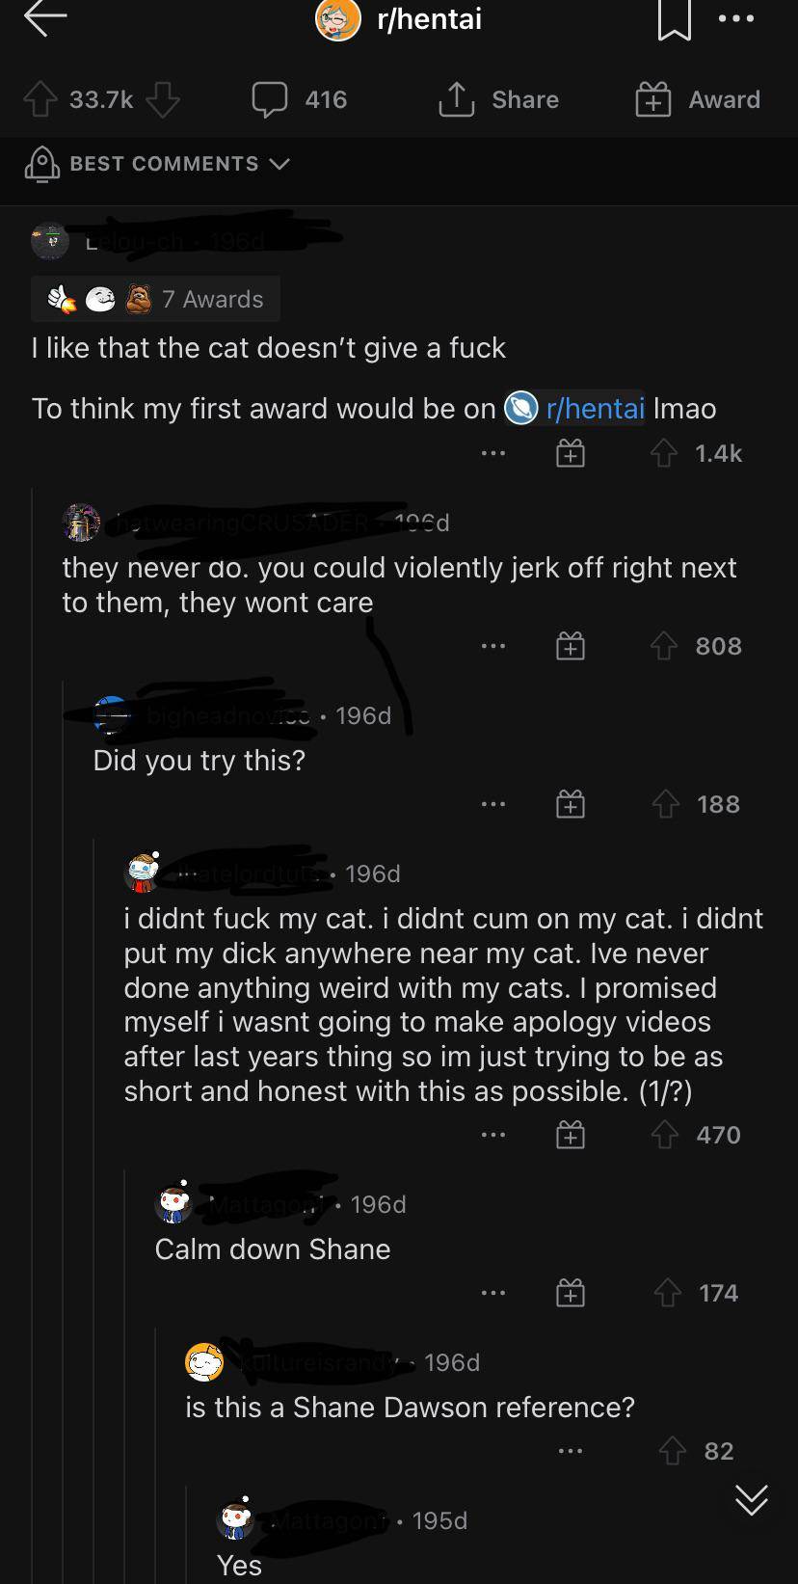The width and height of the screenshot is (798, 1584).
Task: Click the r/hentai subreddit avatar
Action: click(x=336, y=18)
